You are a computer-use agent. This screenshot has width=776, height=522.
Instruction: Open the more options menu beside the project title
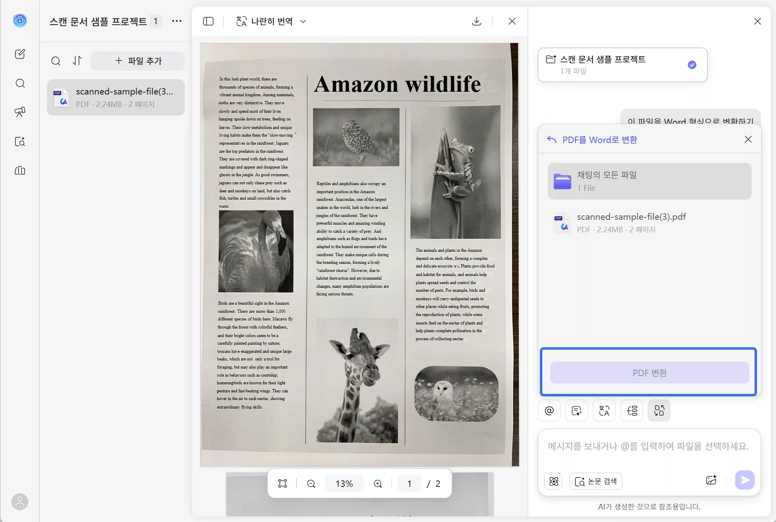point(177,21)
